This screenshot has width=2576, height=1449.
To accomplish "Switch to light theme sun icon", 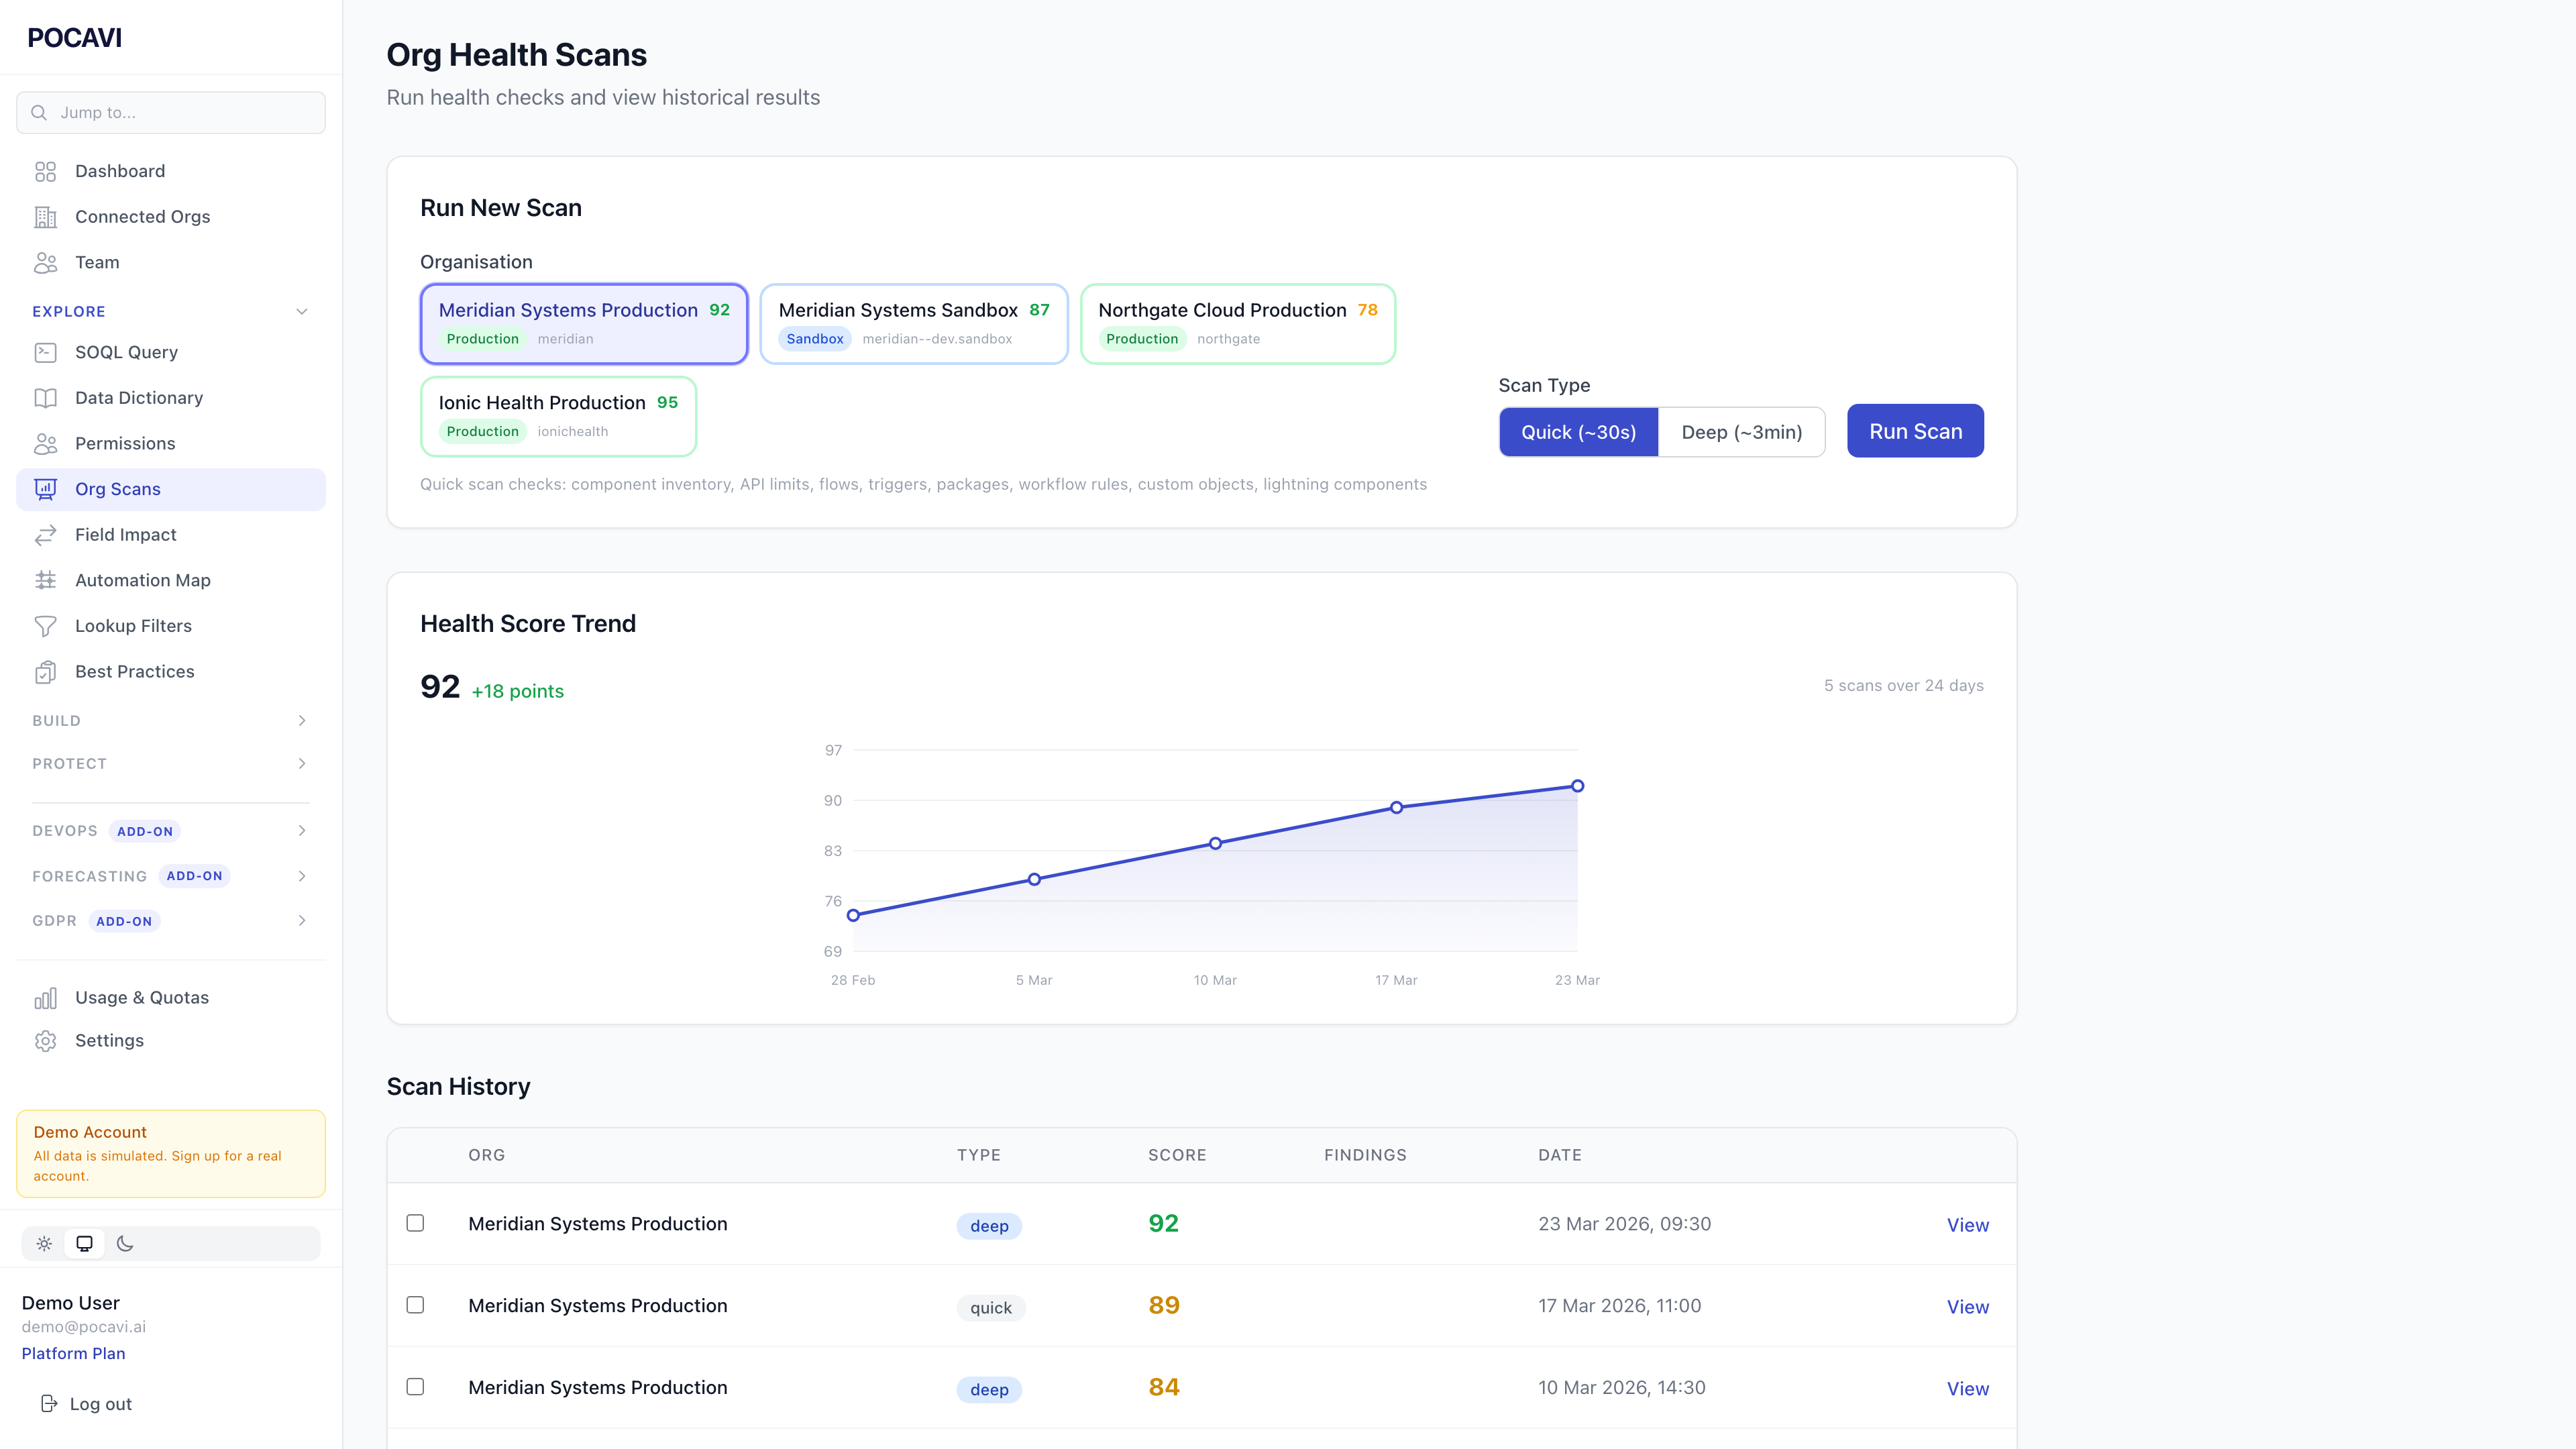I will click(x=44, y=1244).
